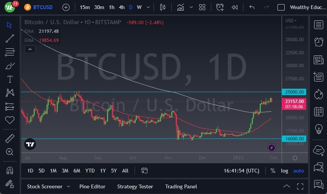Open the data window panel
This screenshot has width=327, height=194.
pos(318,77)
